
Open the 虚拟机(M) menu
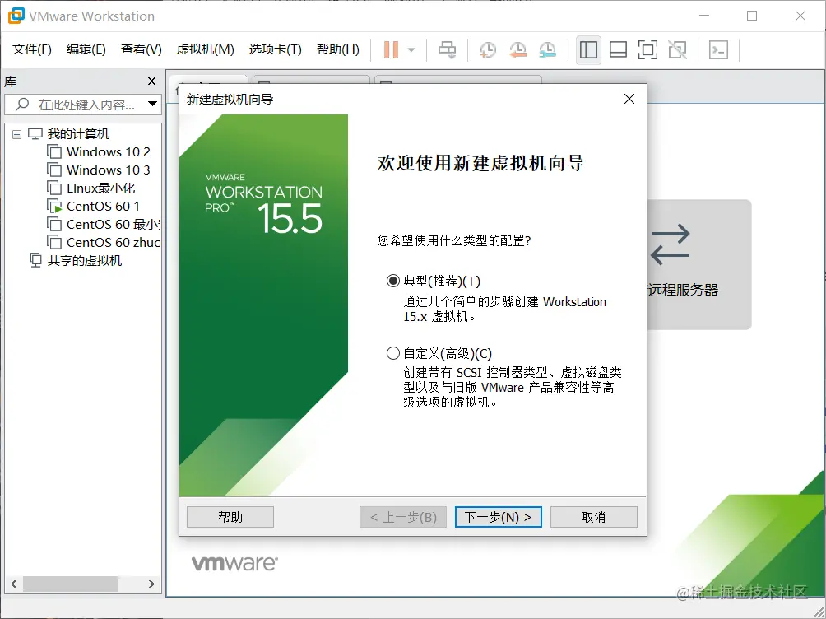[x=205, y=49]
